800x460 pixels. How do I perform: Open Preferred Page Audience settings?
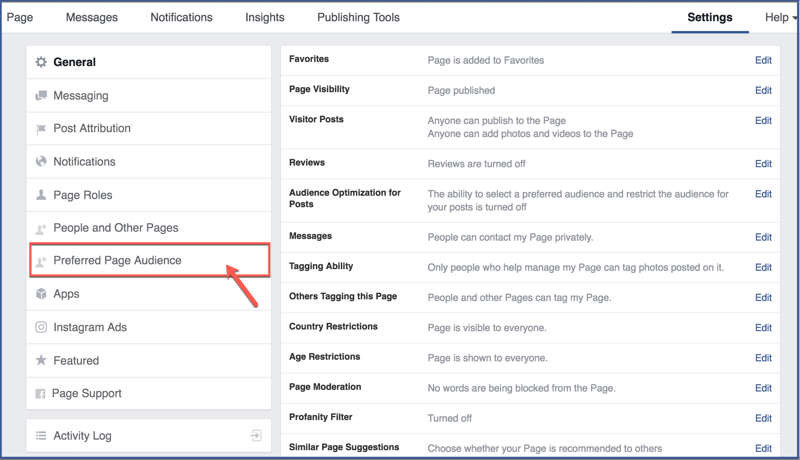click(x=150, y=260)
